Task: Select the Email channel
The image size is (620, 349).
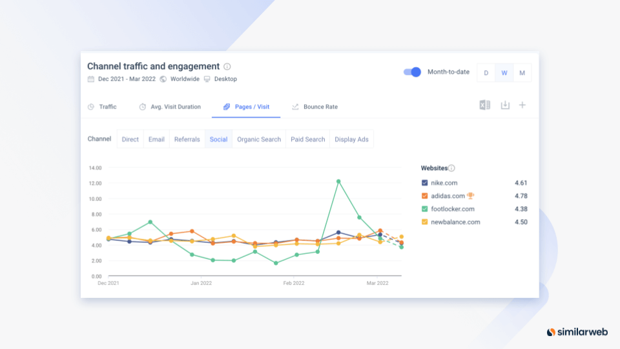Action: (x=156, y=140)
